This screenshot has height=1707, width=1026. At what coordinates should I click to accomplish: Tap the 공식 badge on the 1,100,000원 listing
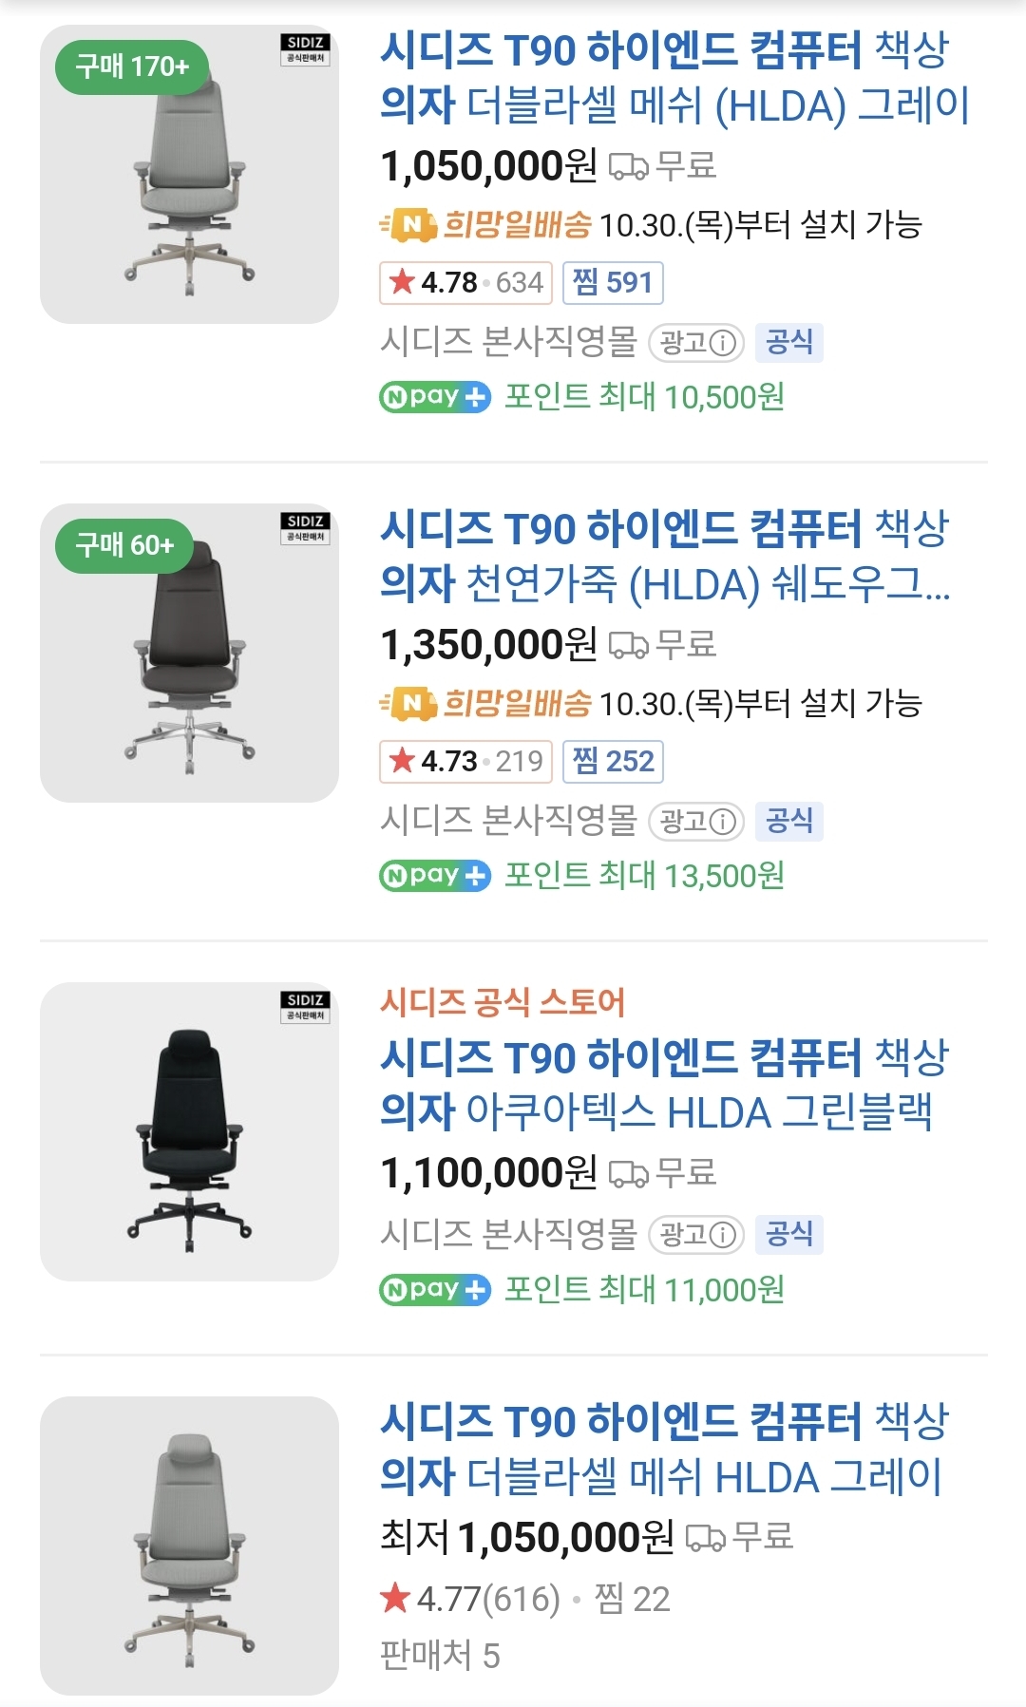[788, 1235]
